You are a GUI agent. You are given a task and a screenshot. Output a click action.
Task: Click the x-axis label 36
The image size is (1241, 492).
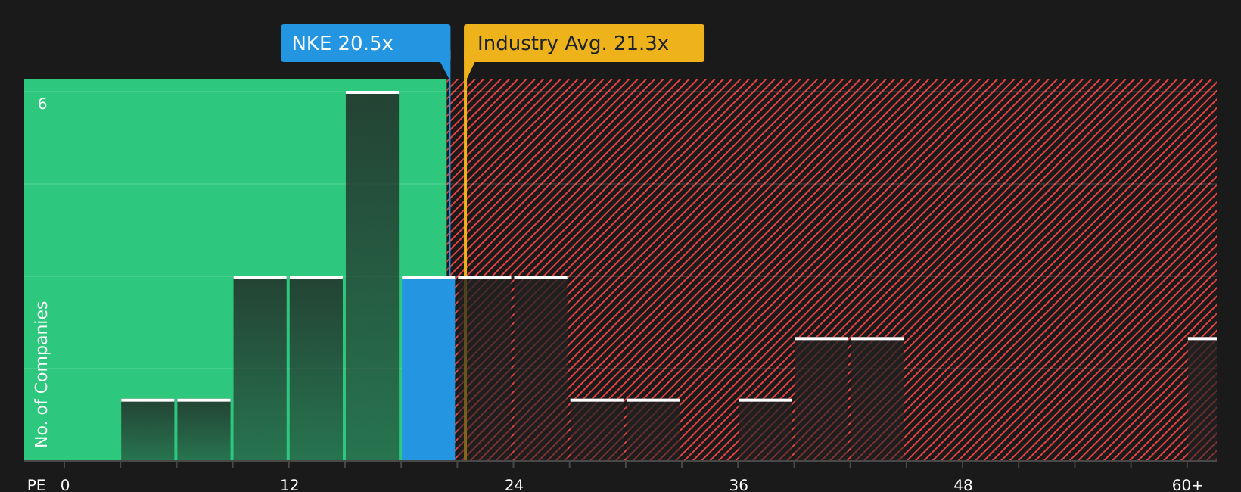(x=739, y=485)
